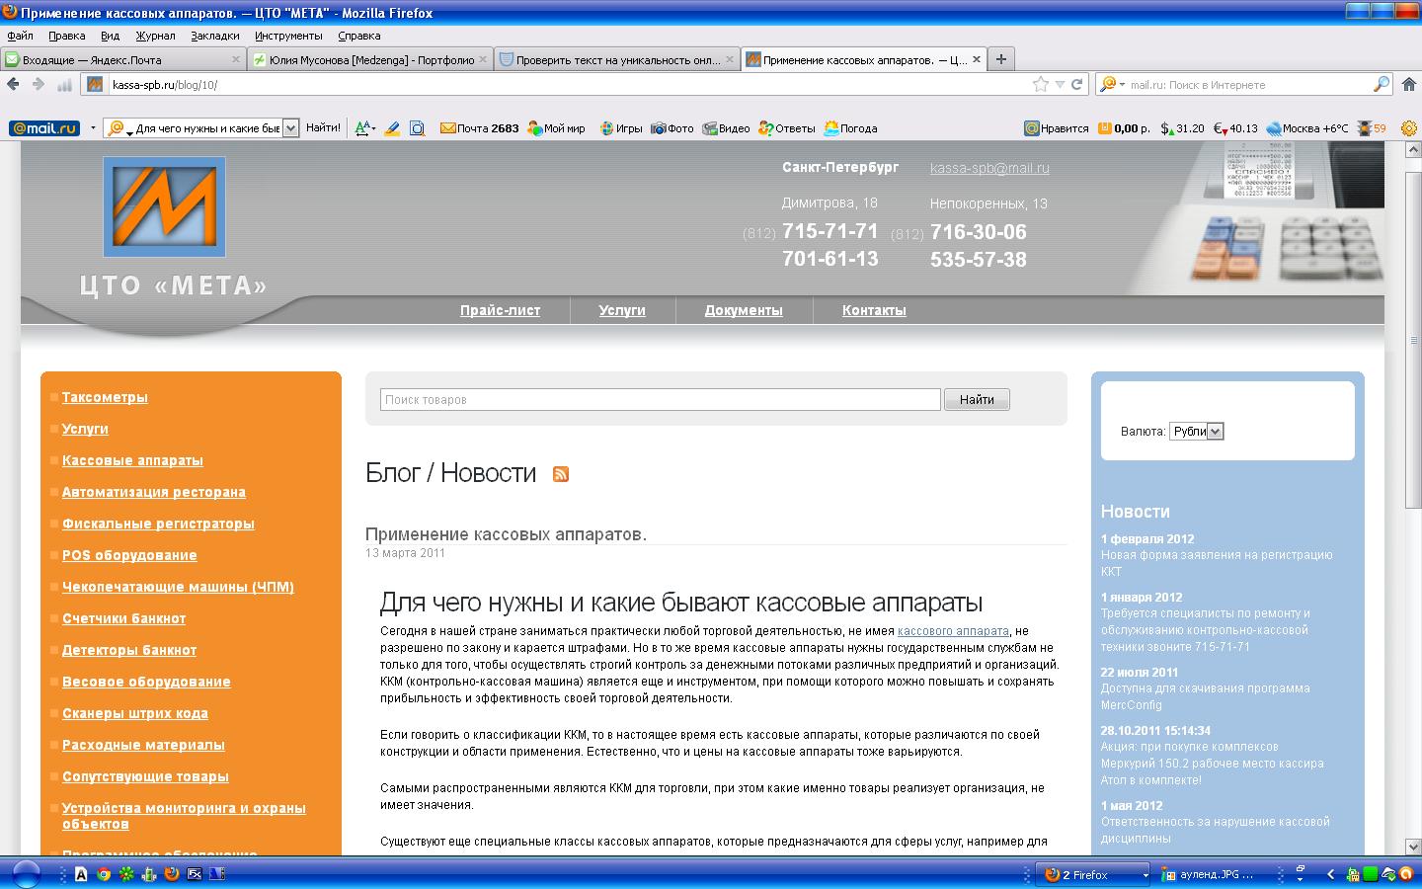1422x889 pixels.
Task: Open the Журнал menu
Action: [x=155, y=36]
